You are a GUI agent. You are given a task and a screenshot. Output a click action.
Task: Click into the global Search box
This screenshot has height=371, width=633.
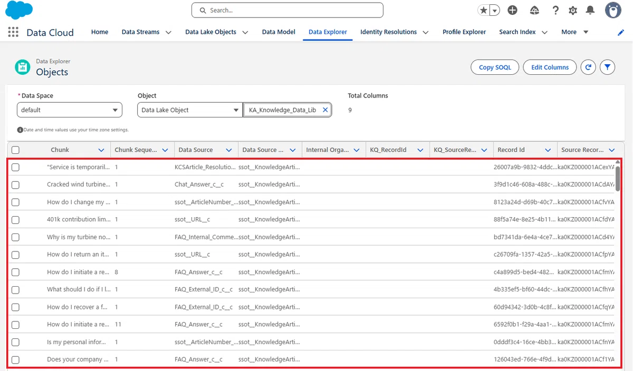[287, 10]
